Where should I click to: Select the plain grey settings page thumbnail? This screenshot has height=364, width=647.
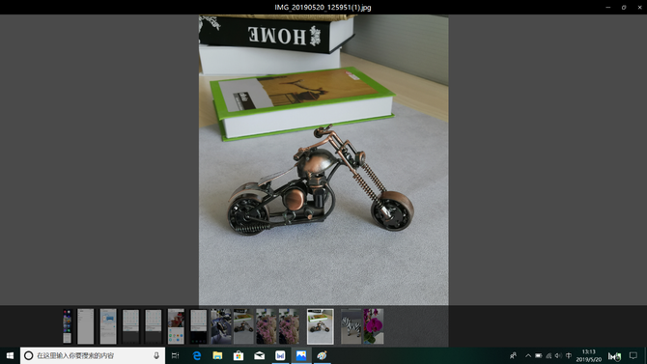[86, 326]
